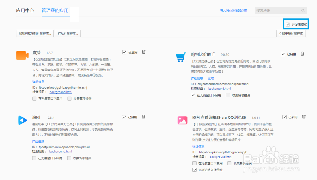
Task: Click the 追剧 blue play icon
Action: tap(23, 120)
